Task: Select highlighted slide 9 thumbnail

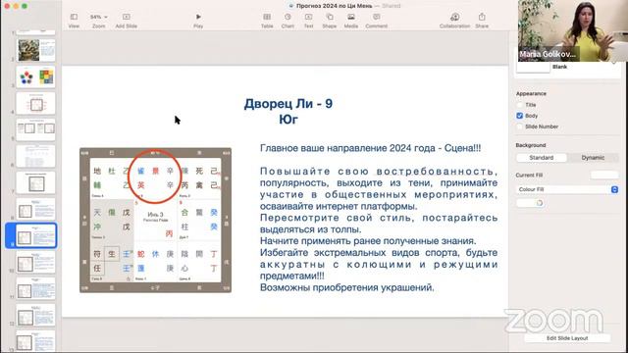Action: [35, 235]
